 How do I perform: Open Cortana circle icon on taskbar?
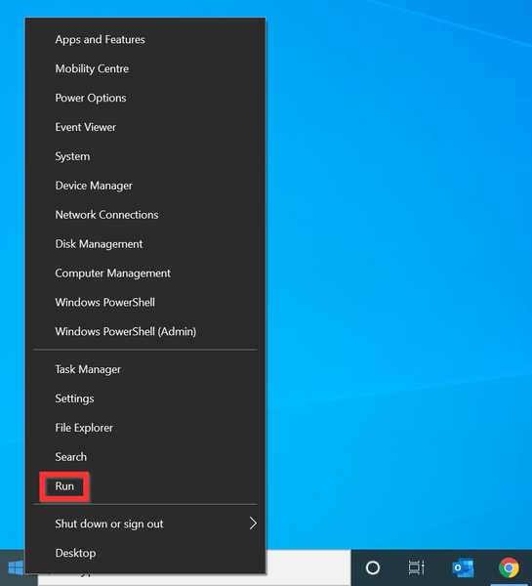tap(373, 567)
